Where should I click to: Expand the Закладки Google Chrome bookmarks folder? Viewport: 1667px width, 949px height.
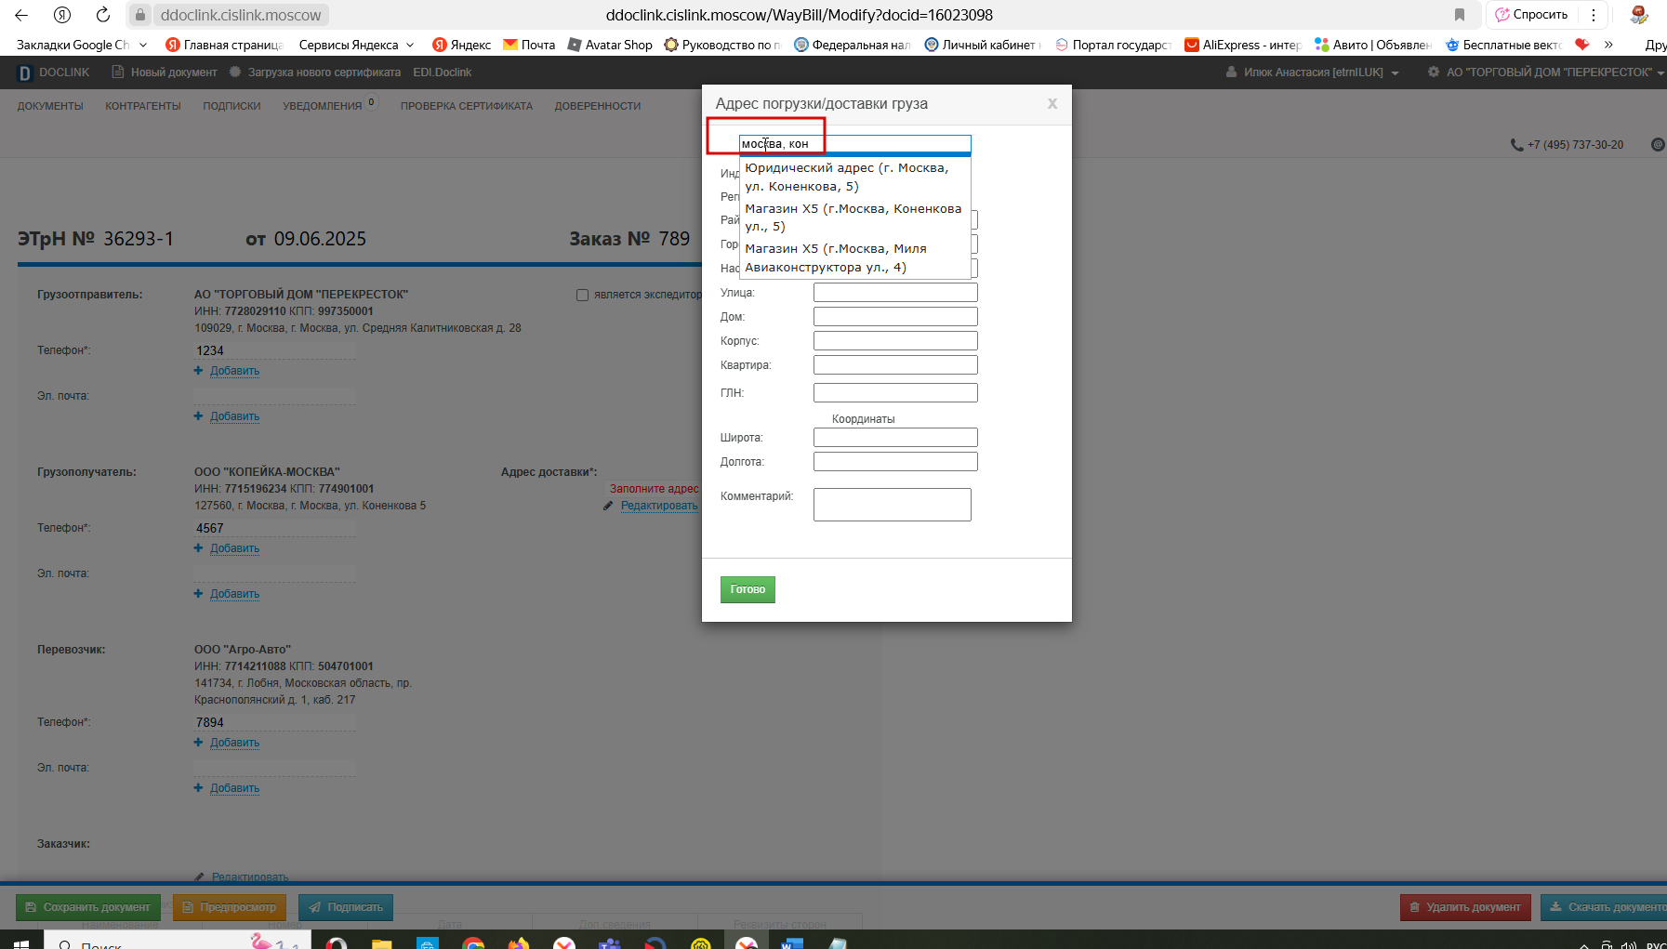point(82,45)
